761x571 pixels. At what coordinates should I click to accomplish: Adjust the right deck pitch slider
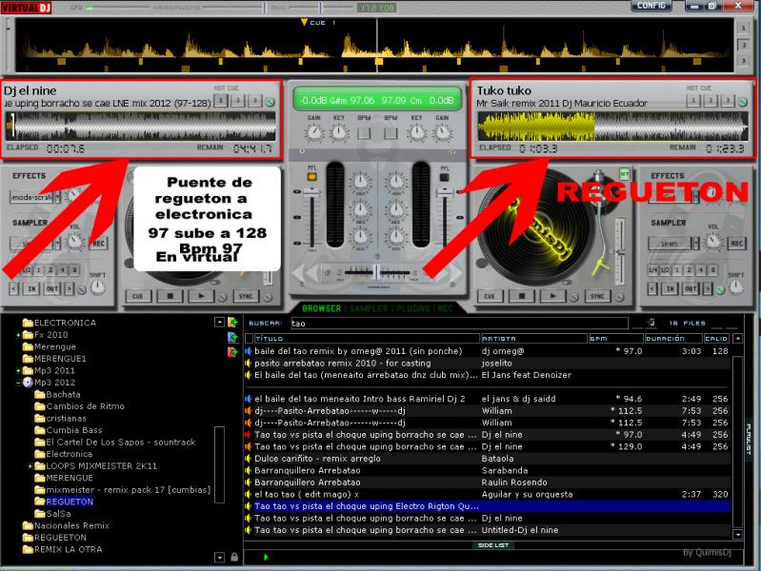click(619, 251)
